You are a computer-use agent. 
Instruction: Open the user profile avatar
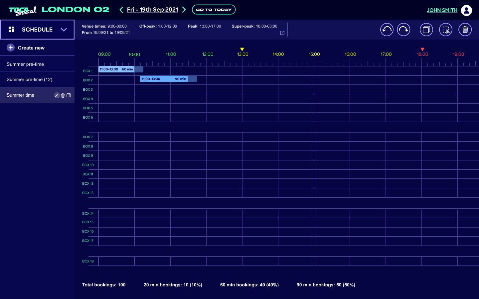click(466, 10)
